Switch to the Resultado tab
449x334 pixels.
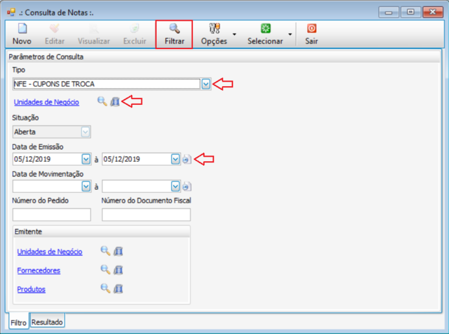tap(47, 322)
